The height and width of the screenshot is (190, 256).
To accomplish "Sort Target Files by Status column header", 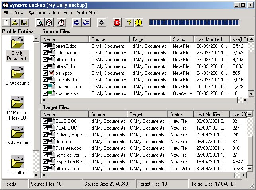I will 181,114.
